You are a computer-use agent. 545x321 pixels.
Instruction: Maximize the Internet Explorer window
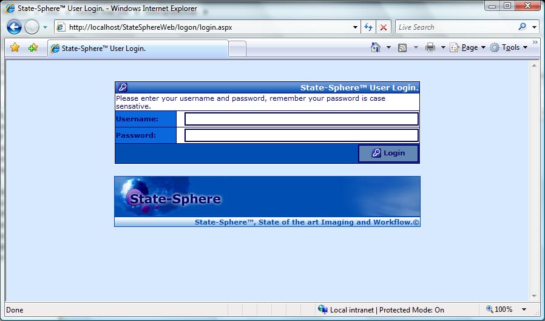[x=507, y=6]
